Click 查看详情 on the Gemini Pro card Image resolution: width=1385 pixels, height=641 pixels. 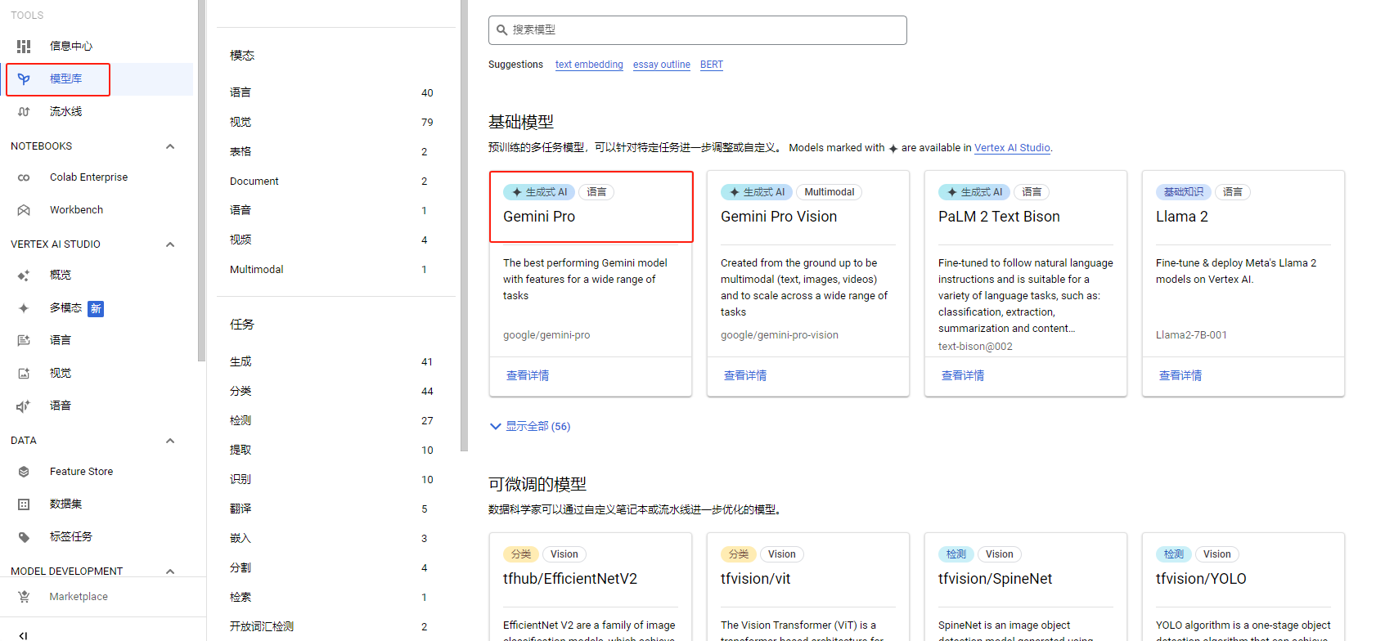[528, 375]
